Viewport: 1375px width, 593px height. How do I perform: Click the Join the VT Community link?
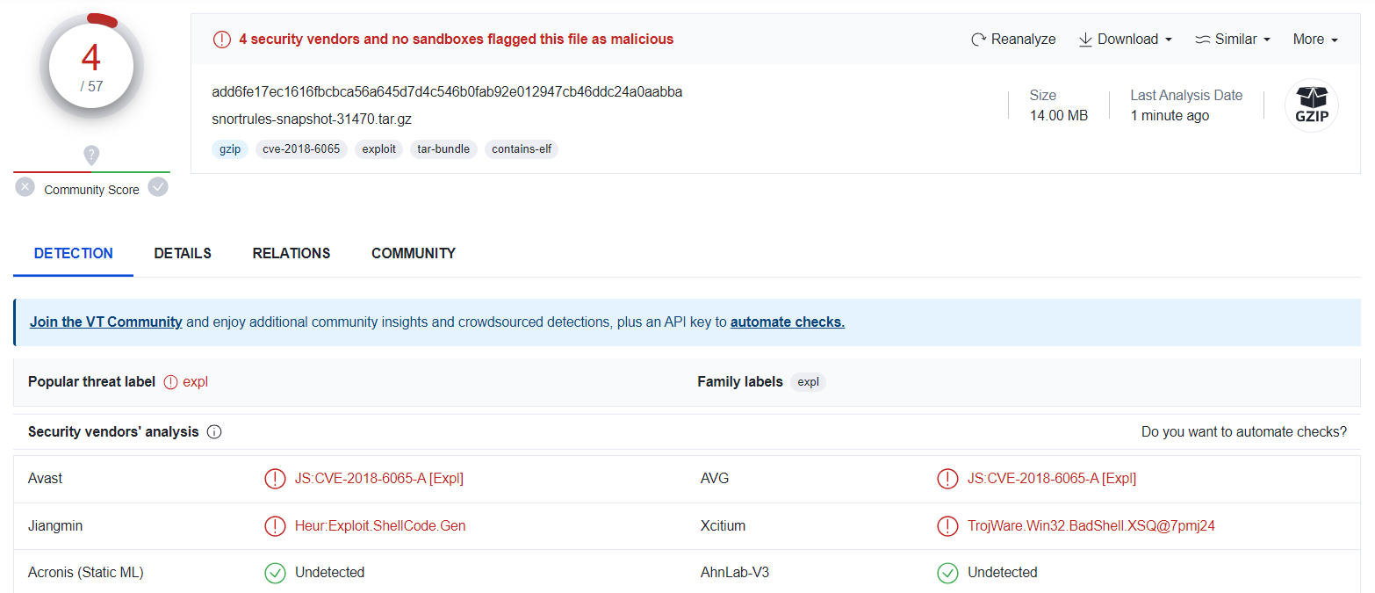(x=106, y=322)
